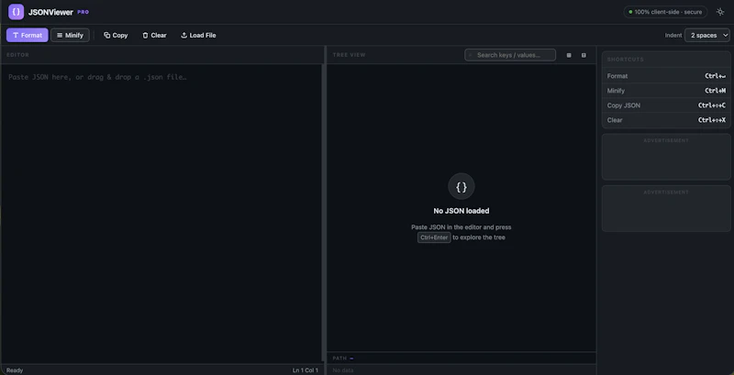Click the JSONViewer title text
The width and height of the screenshot is (734, 375).
50,12
